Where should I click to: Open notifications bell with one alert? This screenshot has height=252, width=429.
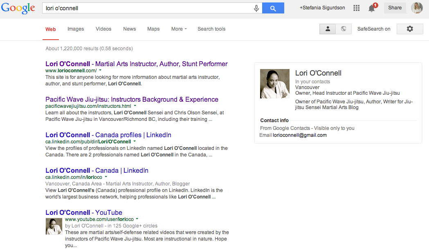(372, 8)
